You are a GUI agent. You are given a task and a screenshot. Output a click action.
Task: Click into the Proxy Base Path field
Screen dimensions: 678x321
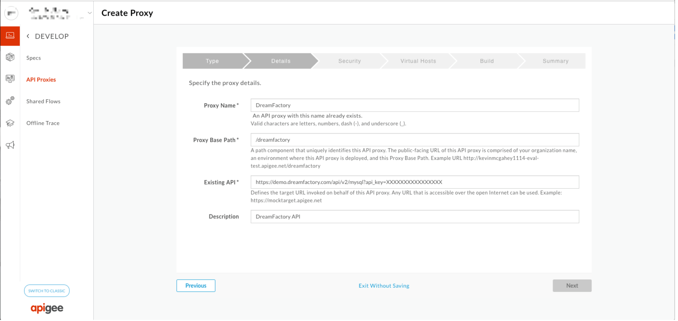click(415, 140)
